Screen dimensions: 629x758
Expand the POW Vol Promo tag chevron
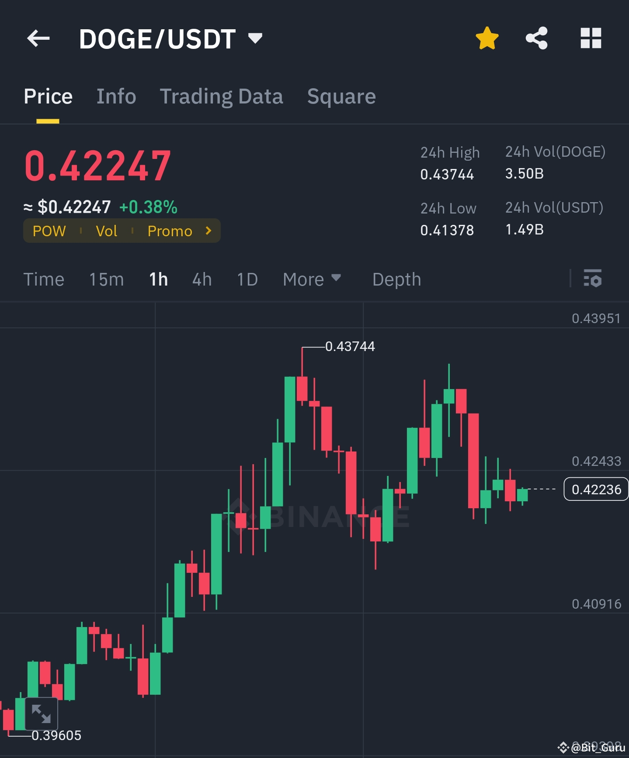[x=208, y=231]
